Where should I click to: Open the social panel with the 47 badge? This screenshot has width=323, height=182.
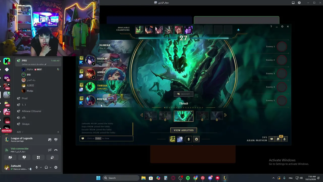[x=278, y=139]
